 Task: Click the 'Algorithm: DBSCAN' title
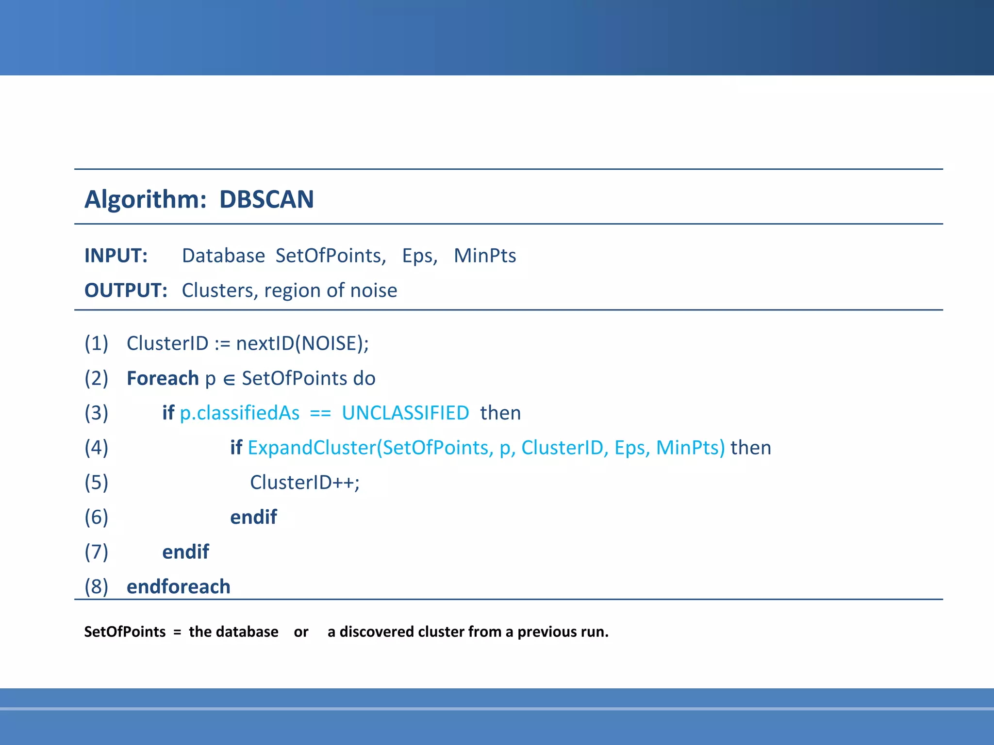tap(199, 199)
